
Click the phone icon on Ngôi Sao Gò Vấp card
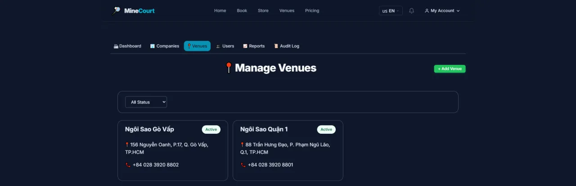click(x=127, y=165)
